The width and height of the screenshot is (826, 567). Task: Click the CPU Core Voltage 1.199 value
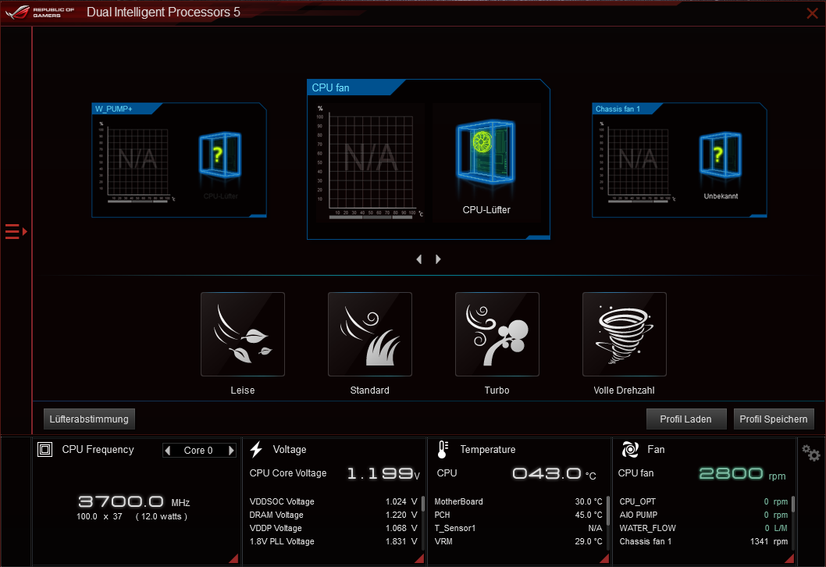click(383, 474)
